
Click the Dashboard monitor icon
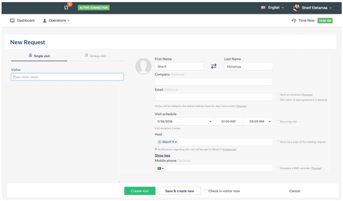(12, 21)
